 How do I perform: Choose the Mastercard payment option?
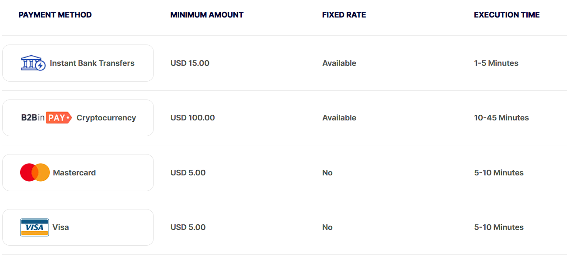click(x=78, y=172)
